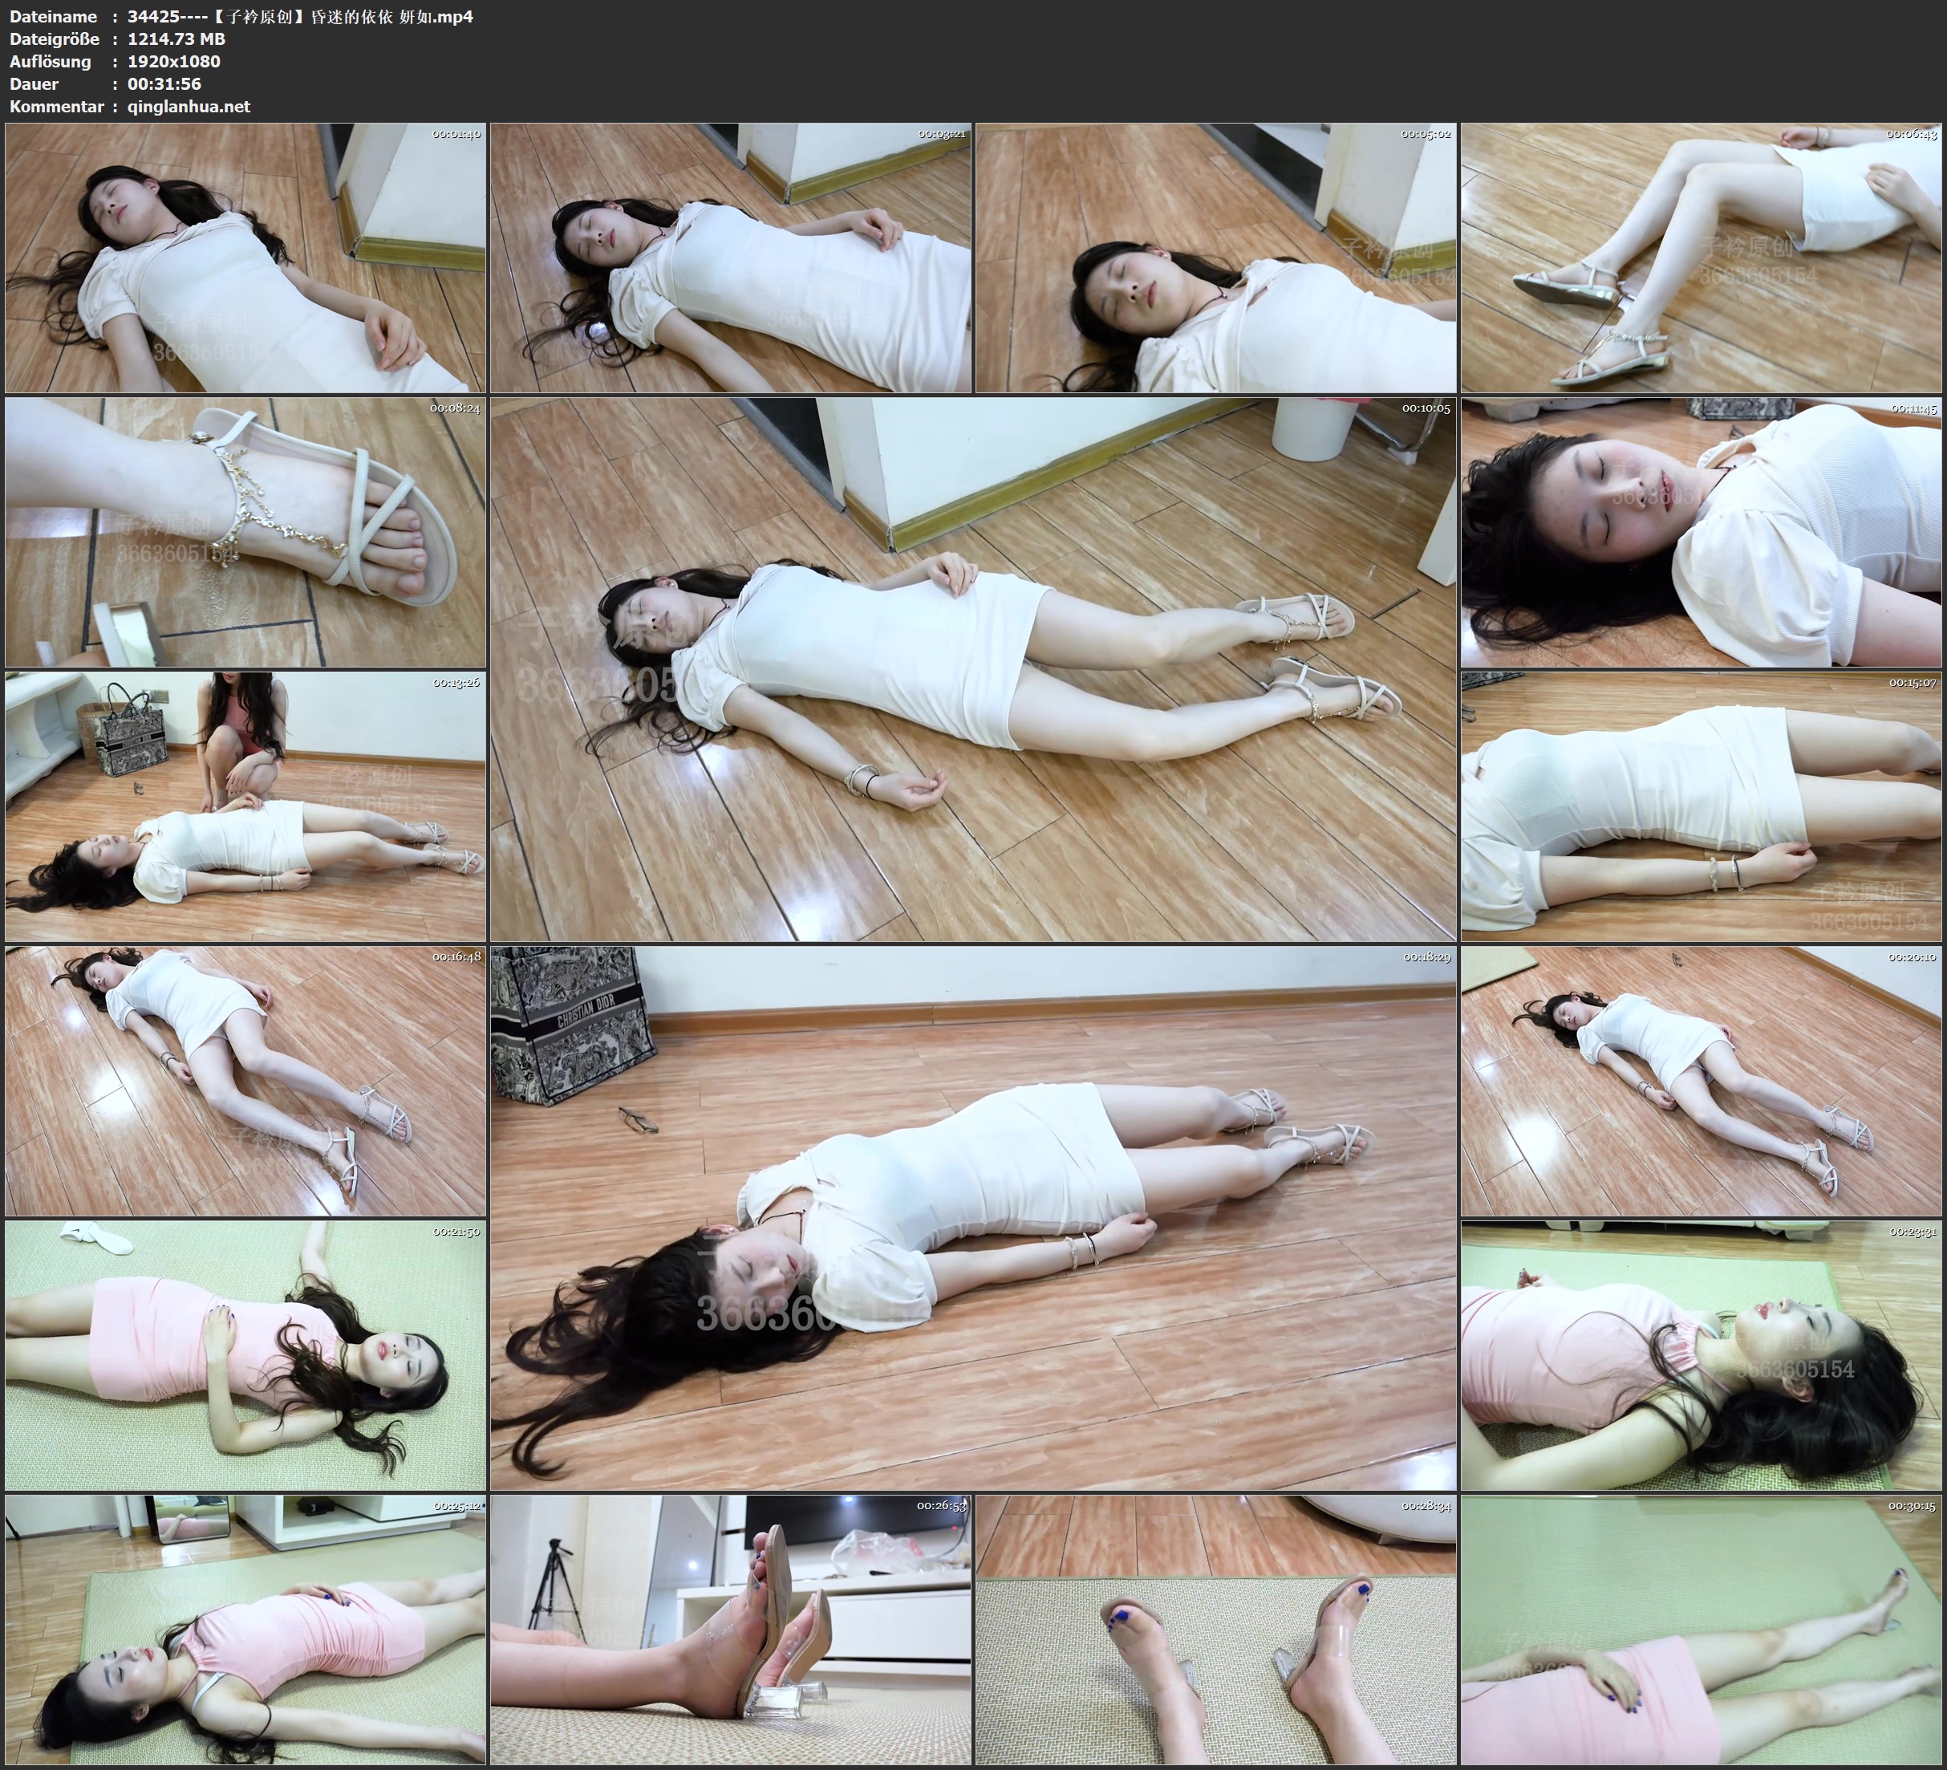Screen dimensions: 1947x1770
Task: Click the tripod frame at 00:26:53
Action: click(x=731, y=1630)
